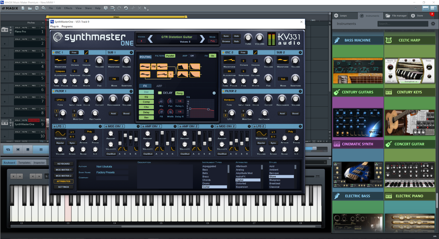Screen dimensions: 439x239
Task: Select the mouse pointer mode icon
Action: pos(146,8)
